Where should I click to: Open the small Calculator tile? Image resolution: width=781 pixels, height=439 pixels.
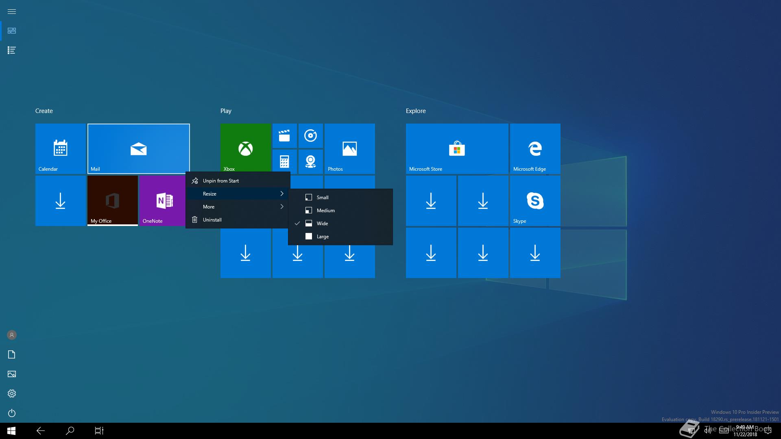(284, 161)
